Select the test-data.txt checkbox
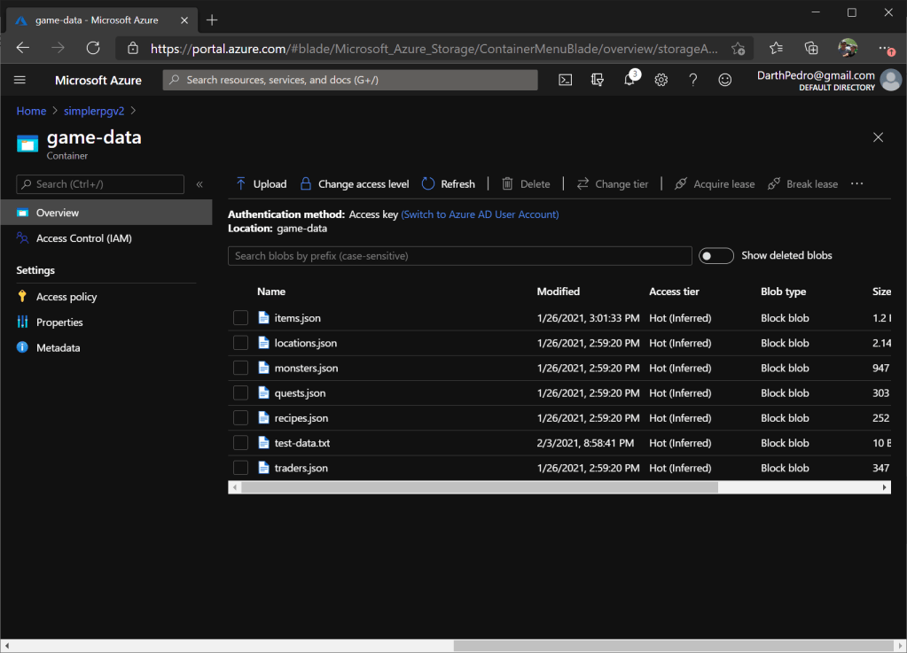This screenshot has height=653, width=907. point(240,443)
